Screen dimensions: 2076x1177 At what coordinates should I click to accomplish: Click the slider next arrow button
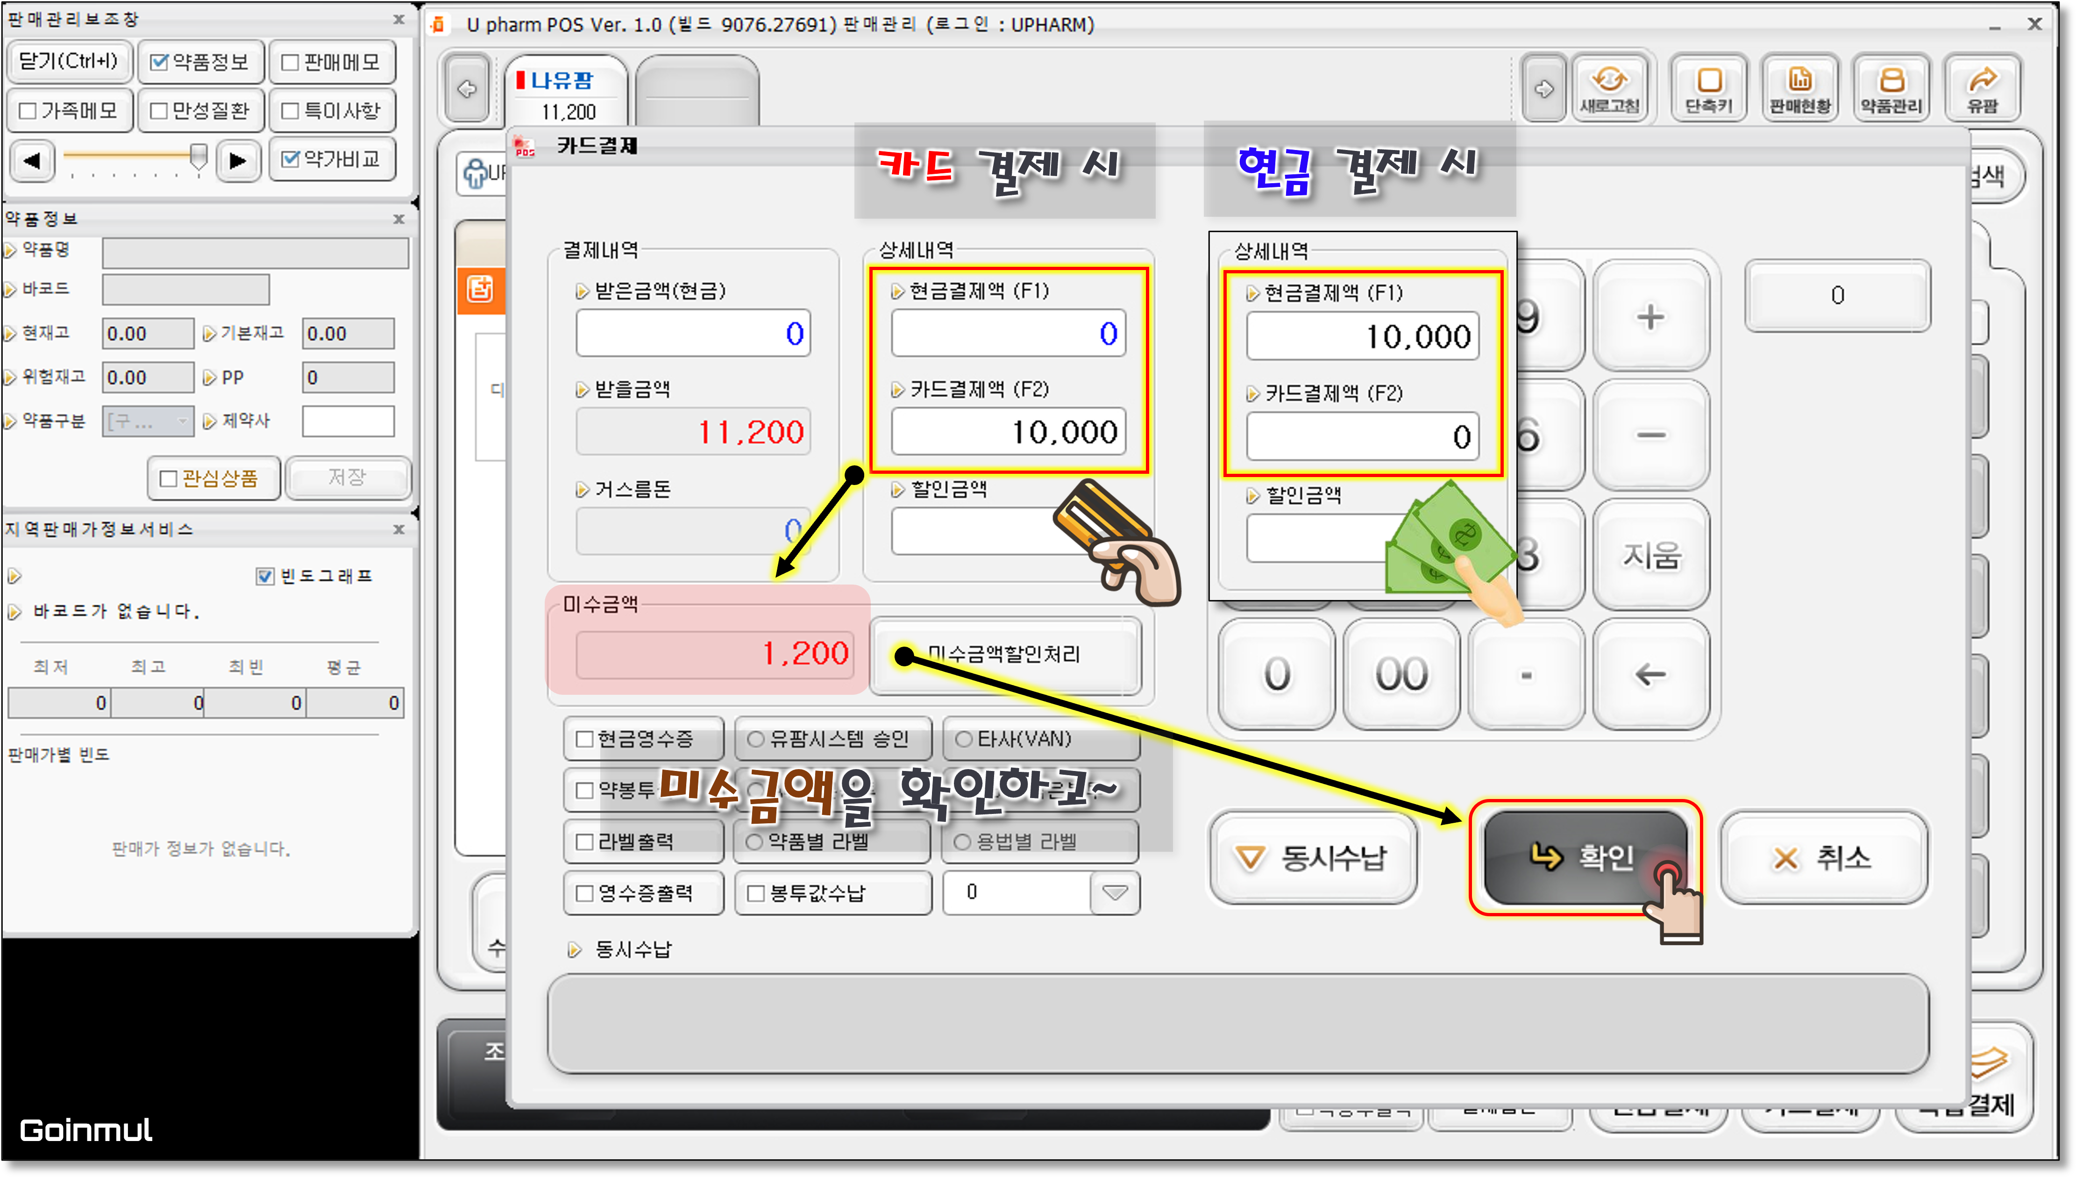pyautogui.click(x=238, y=160)
